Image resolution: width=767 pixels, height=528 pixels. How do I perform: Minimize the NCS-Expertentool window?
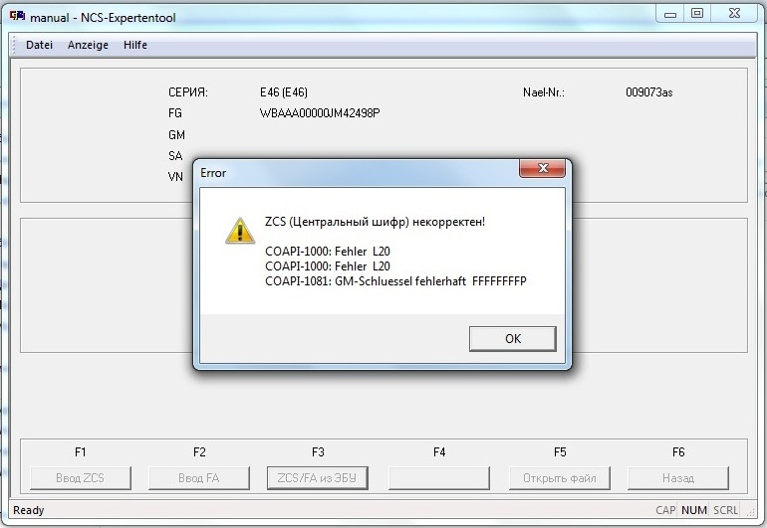pos(670,15)
